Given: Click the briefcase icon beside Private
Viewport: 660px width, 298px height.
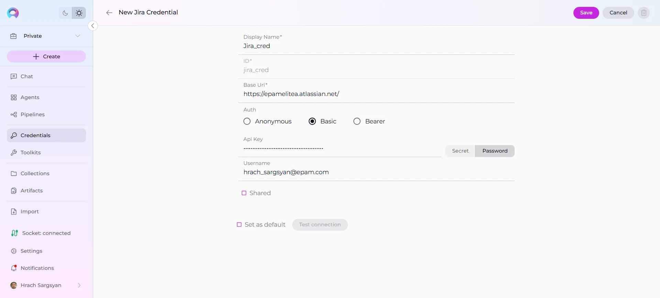Looking at the screenshot, I should [13, 36].
